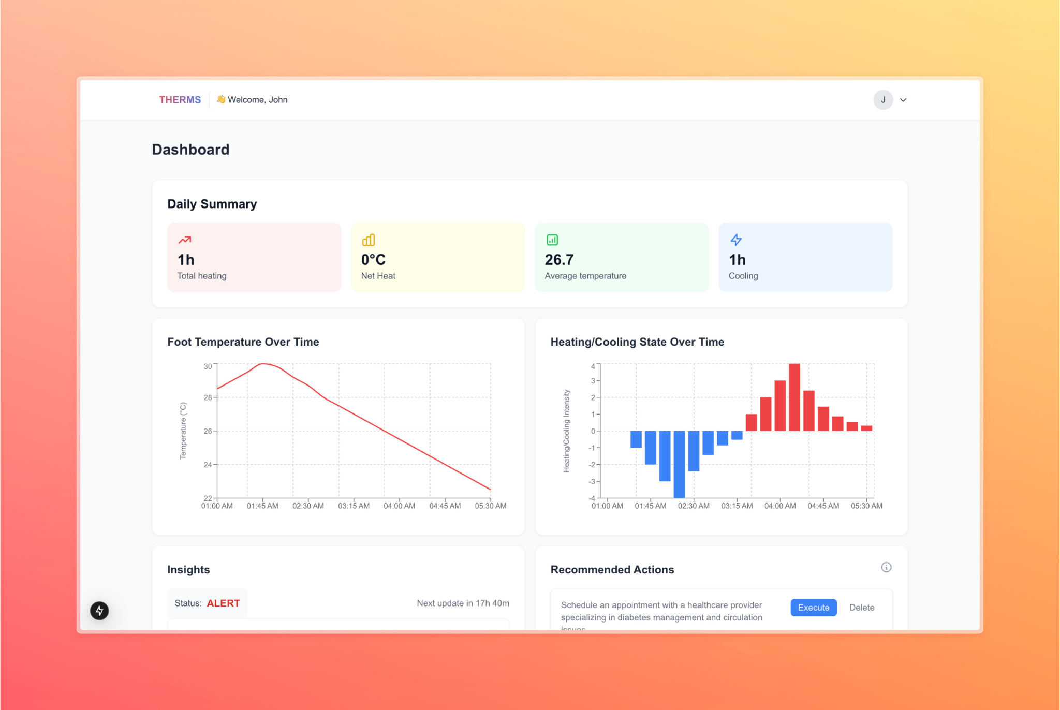Click the foot temperature line peak
This screenshot has height=710, width=1060.
[x=263, y=364]
